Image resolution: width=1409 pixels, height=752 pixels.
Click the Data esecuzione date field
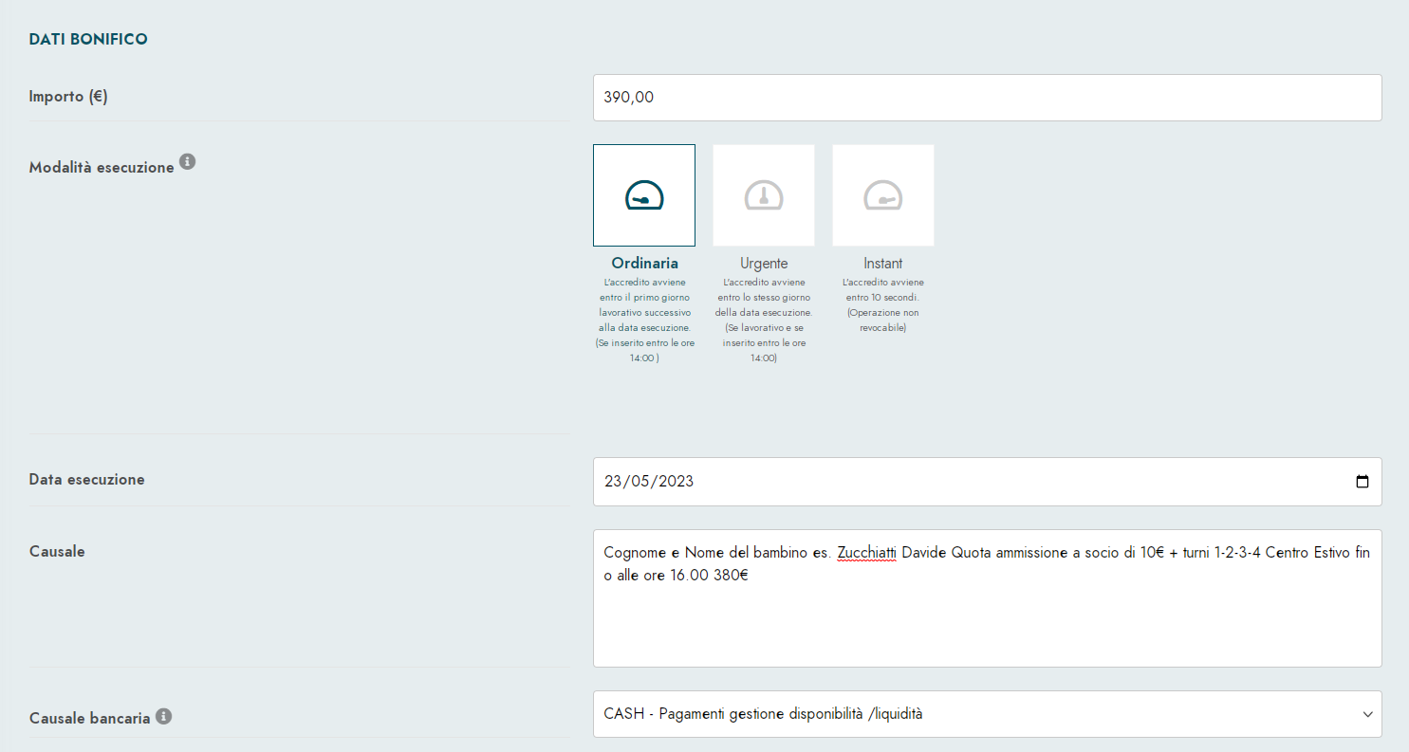click(x=987, y=482)
